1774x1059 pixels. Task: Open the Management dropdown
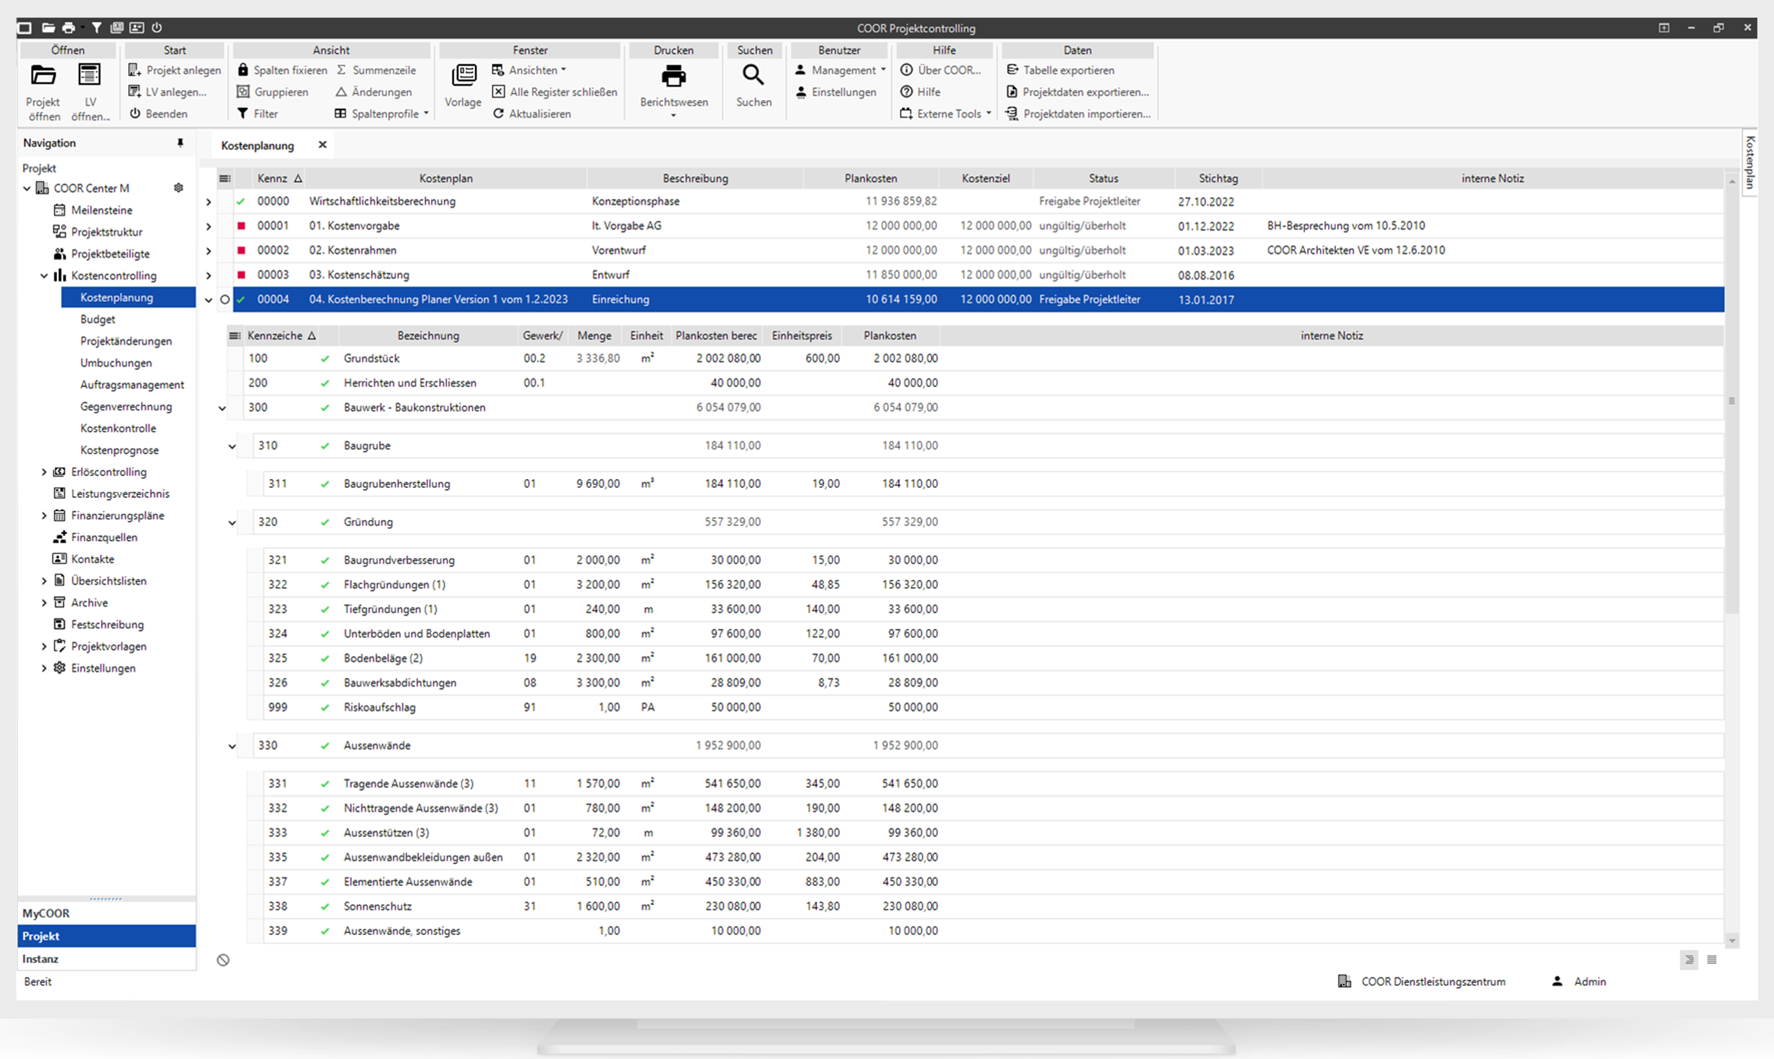[x=841, y=70]
